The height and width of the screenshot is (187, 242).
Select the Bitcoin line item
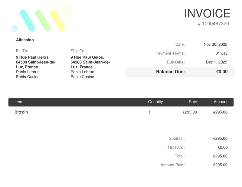coord(21,112)
